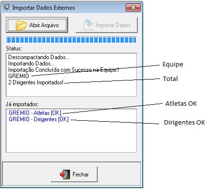Click the Importando Dados status line
This screenshot has height=190, width=206.
click(x=31, y=63)
